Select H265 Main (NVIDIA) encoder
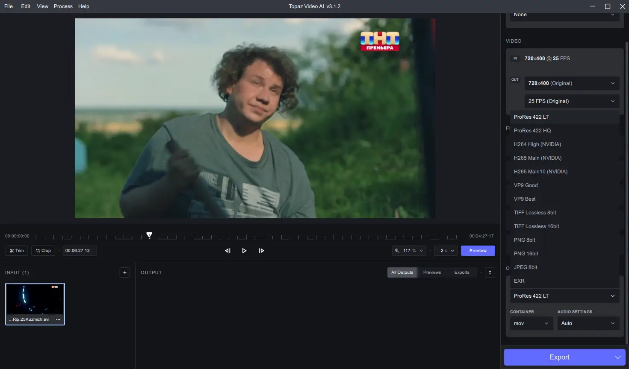 (x=564, y=158)
